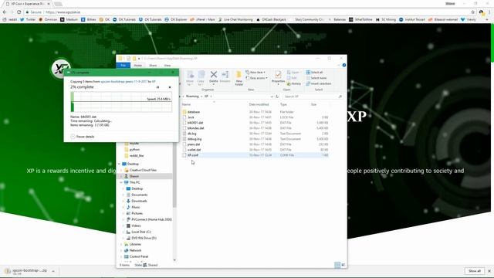Select Downloads under This PC
This screenshot has width=494, height=278.
pos(139,201)
